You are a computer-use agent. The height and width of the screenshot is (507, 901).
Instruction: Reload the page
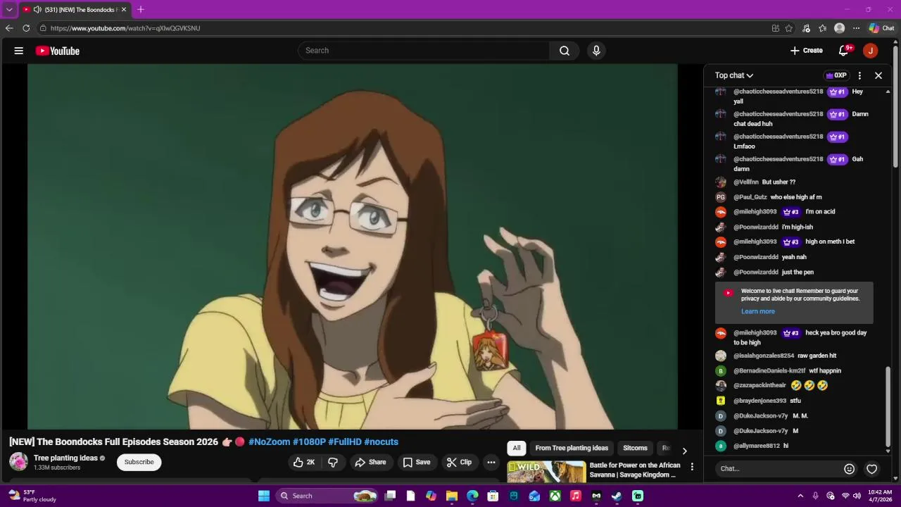[26, 28]
